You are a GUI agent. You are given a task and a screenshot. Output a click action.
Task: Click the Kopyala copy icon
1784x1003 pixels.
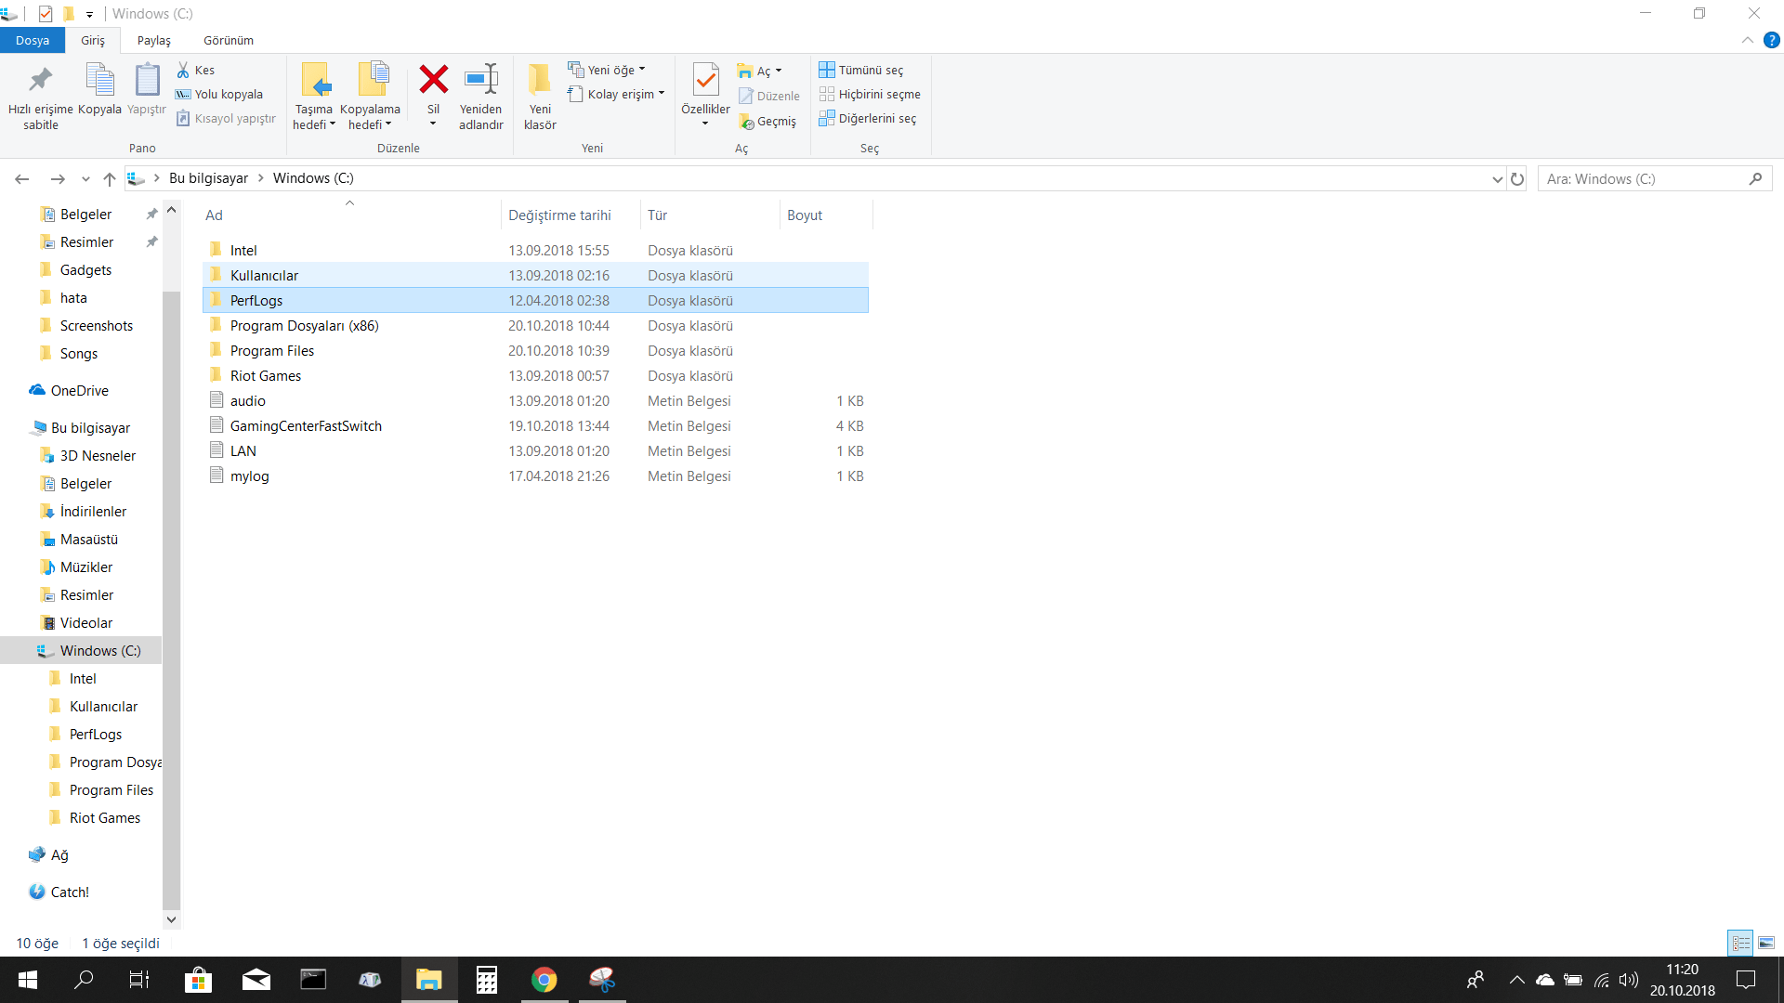tap(99, 81)
